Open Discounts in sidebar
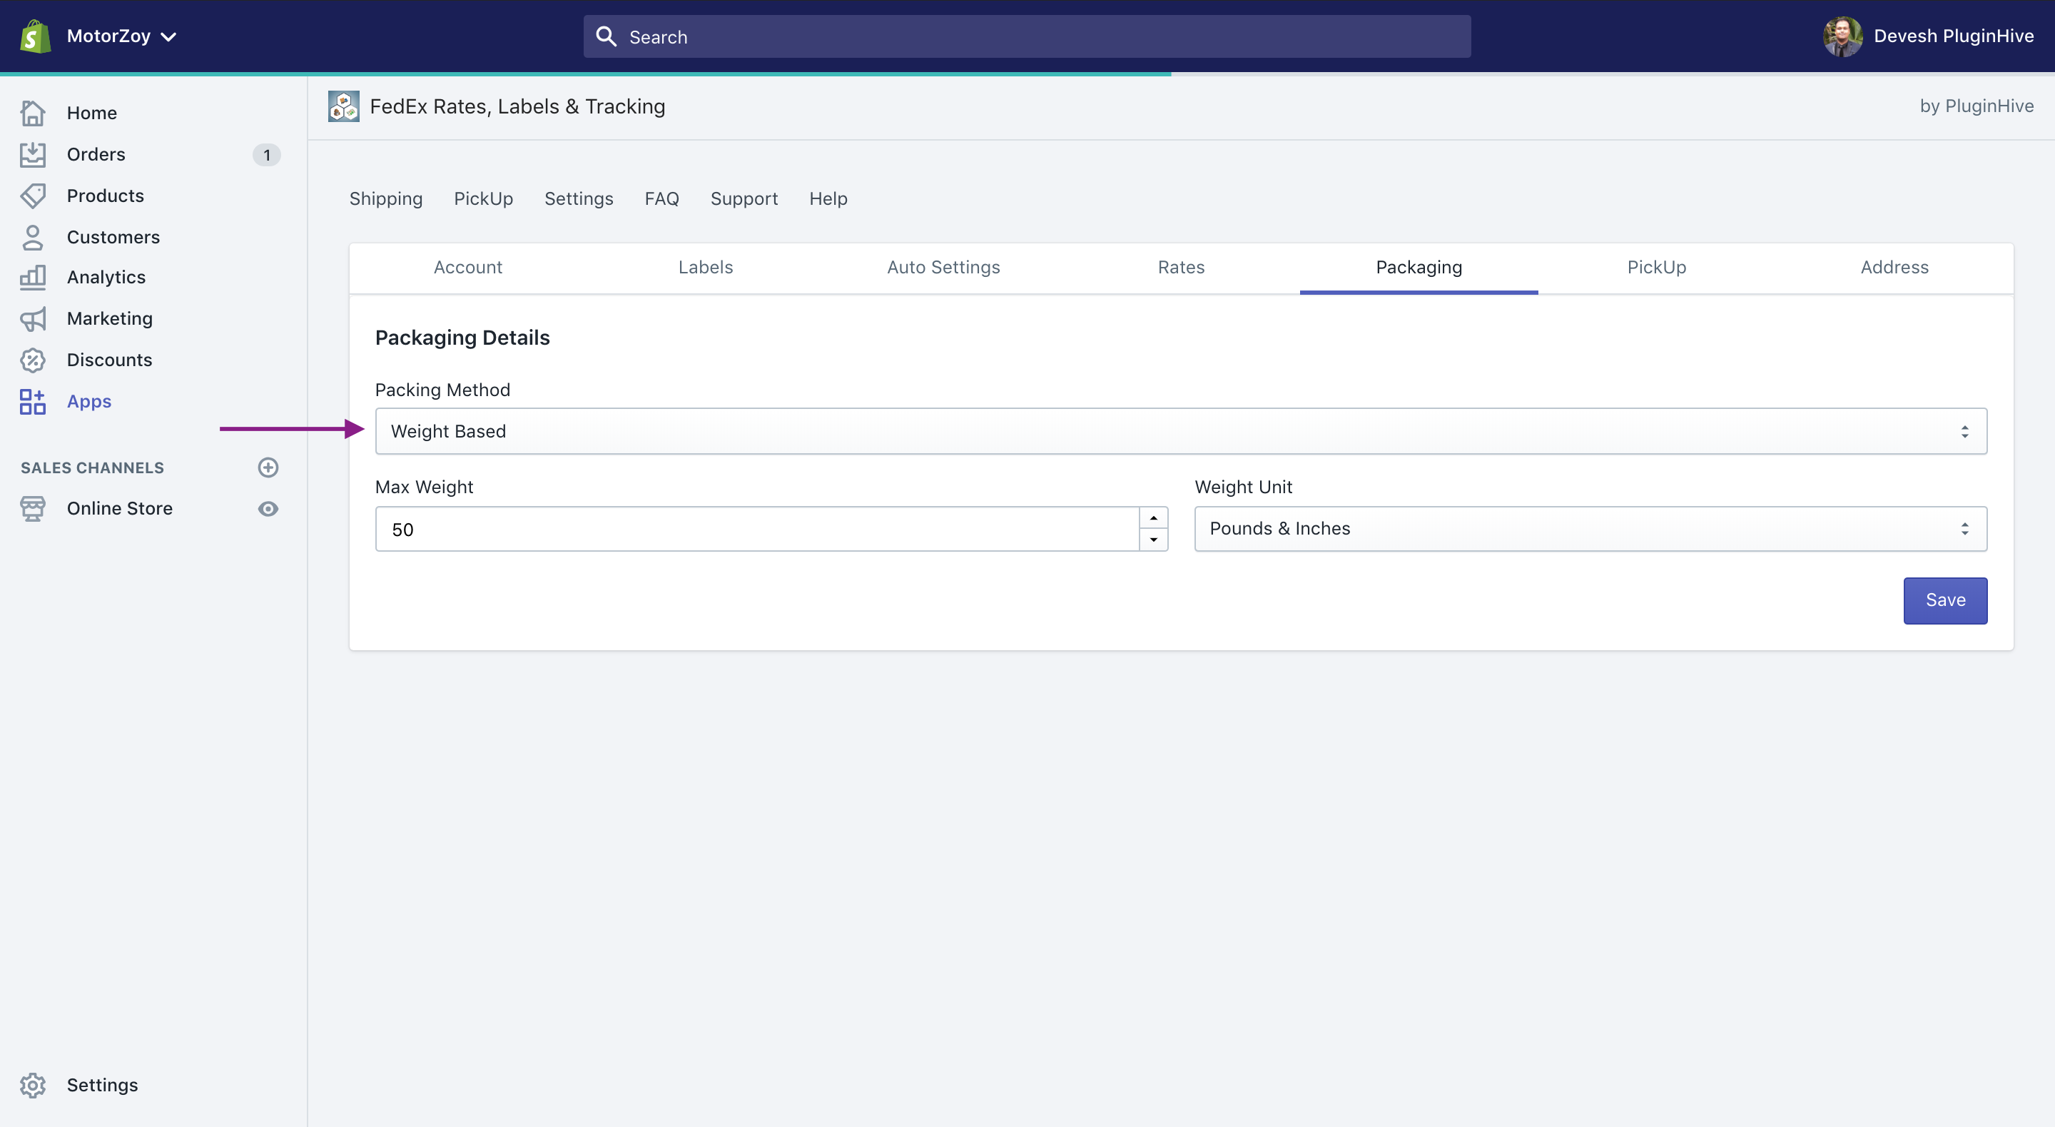Image resolution: width=2055 pixels, height=1127 pixels. tap(109, 360)
